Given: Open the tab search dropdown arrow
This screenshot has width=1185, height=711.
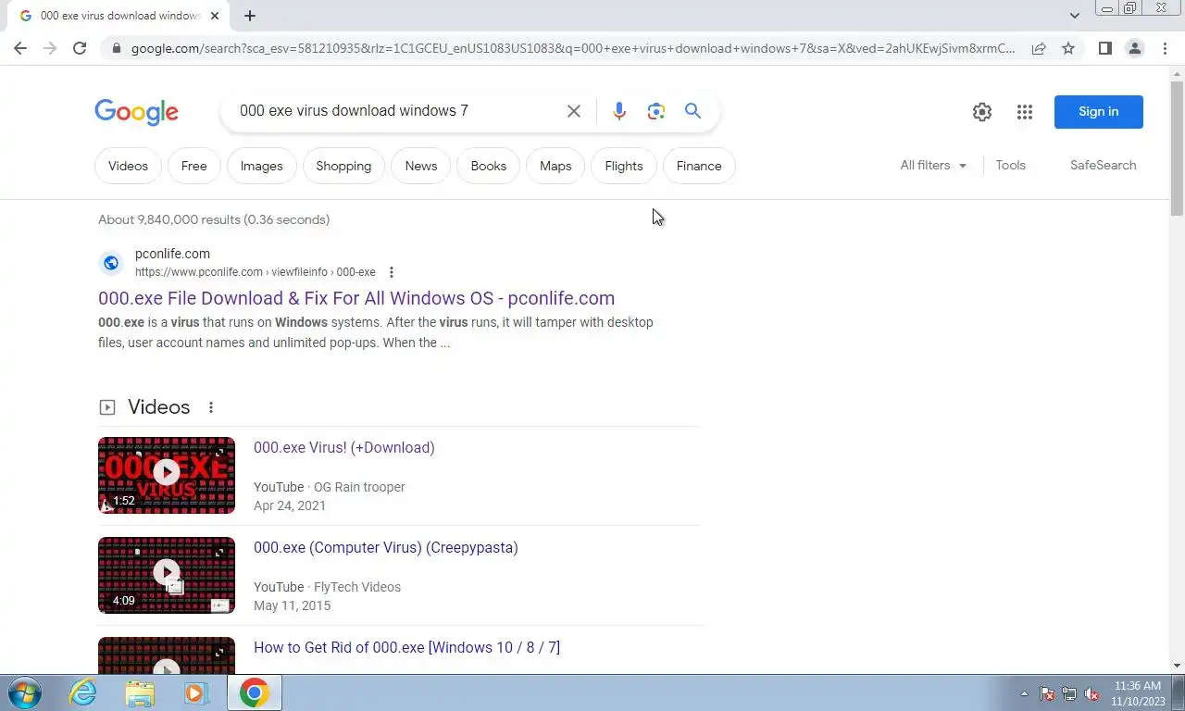Looking at the screenshot, I should (x=1074, y=15).
